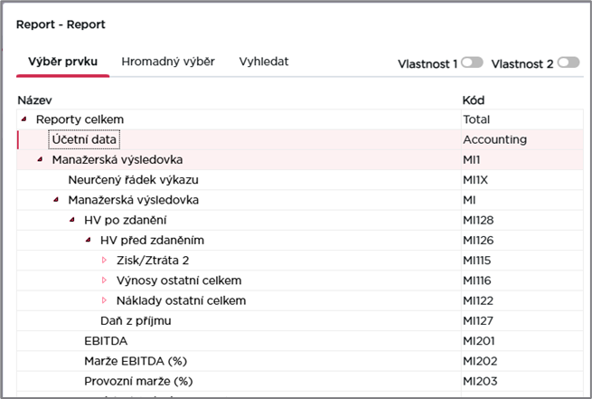Select the Marže EBITDA (%) item

tap(136, 361)
